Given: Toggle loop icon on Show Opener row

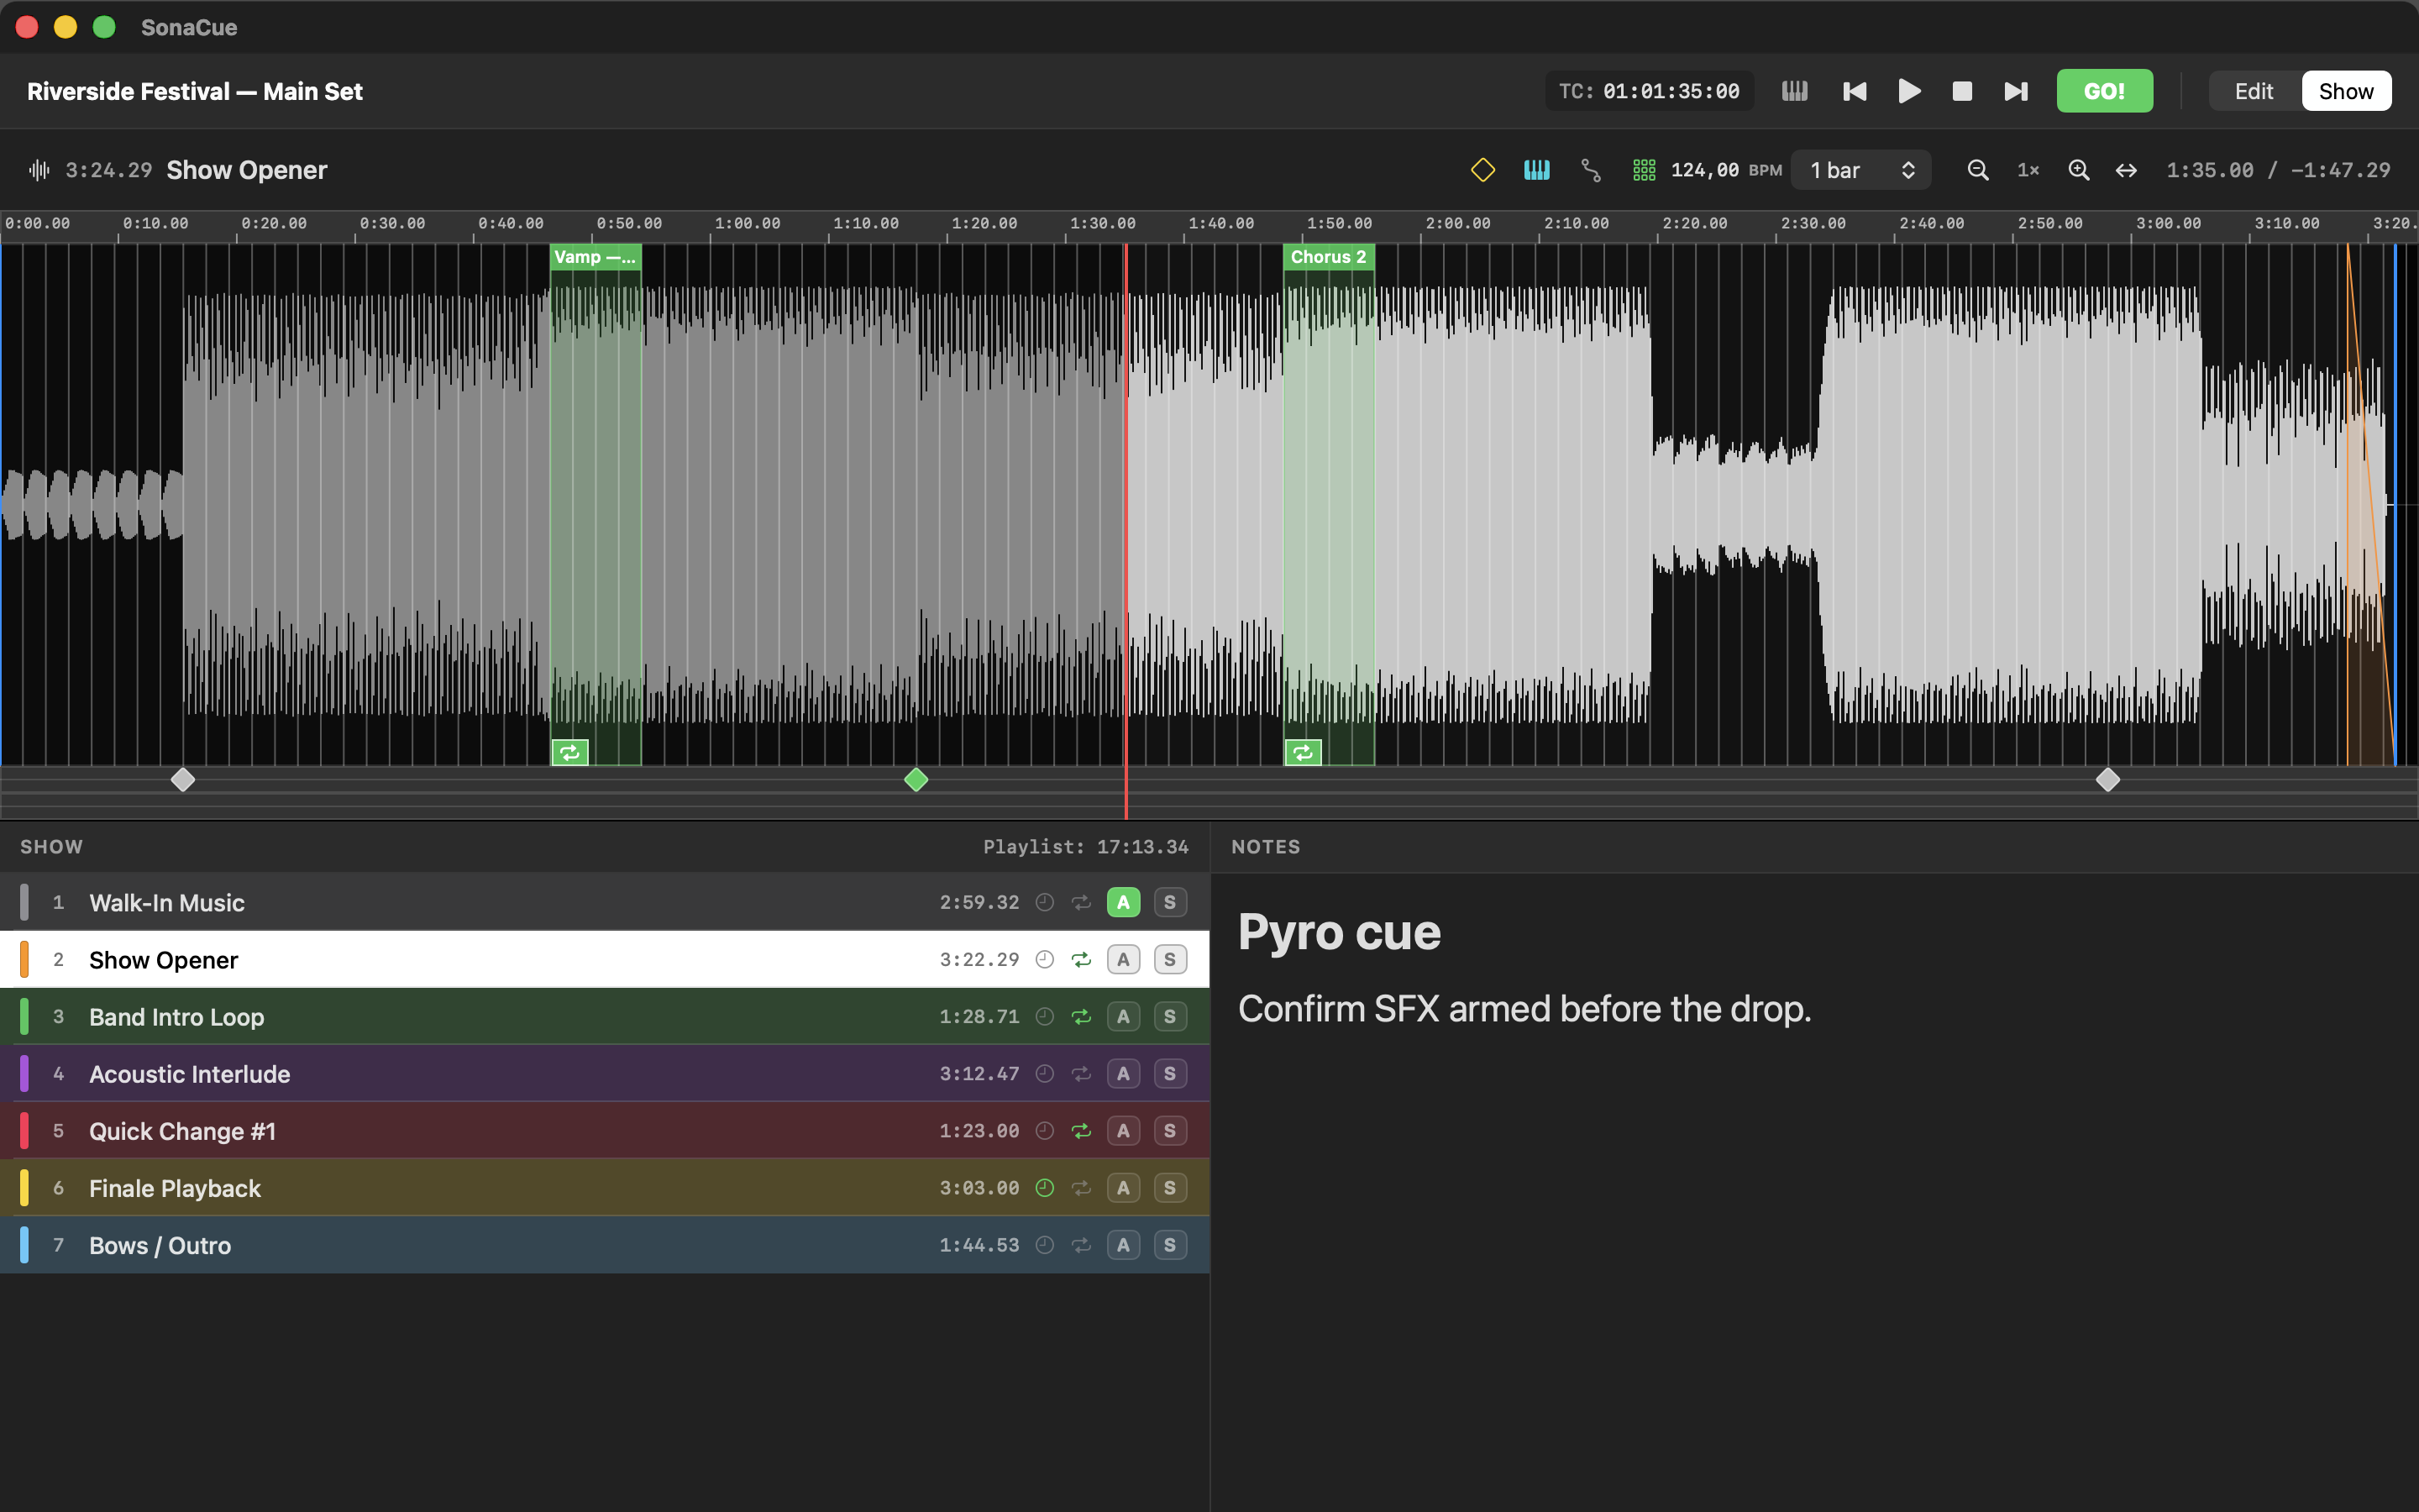Looking at the screenshot, I should click(x=1080, y=959).
